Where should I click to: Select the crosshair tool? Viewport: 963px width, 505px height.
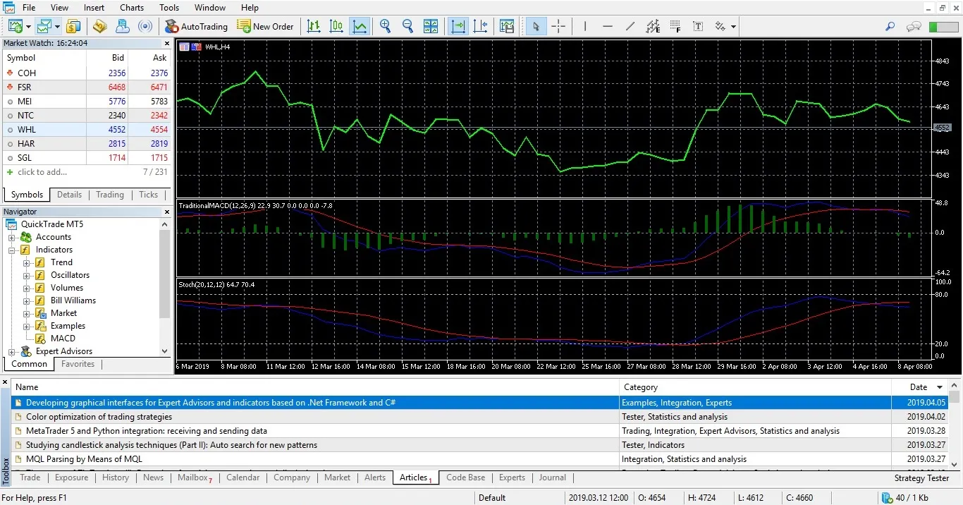coord(558,26)
